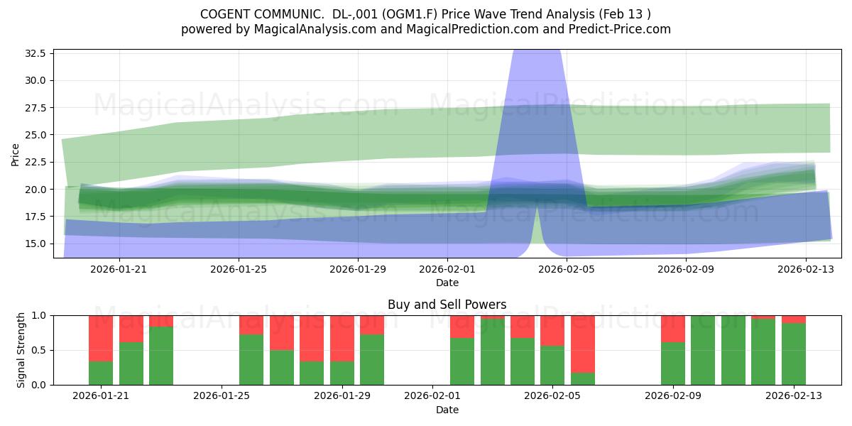Click the 2026-02-09 date label under the price chart
Screen dimensions: 852x426
click(686, 269)
